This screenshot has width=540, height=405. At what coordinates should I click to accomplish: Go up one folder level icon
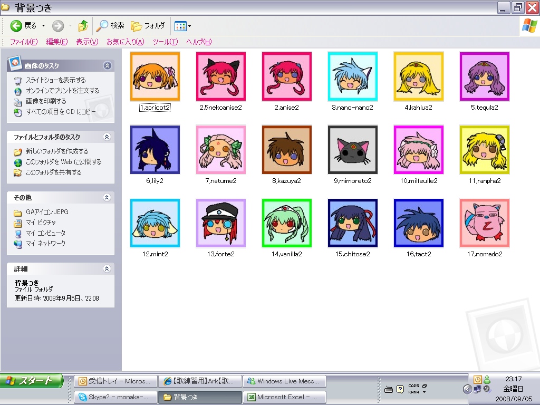pos(83,26)
